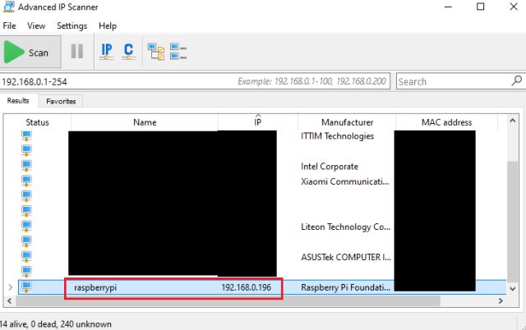
Task: Click horizontal scrollbar left arrow
Action: coord(10,300)
